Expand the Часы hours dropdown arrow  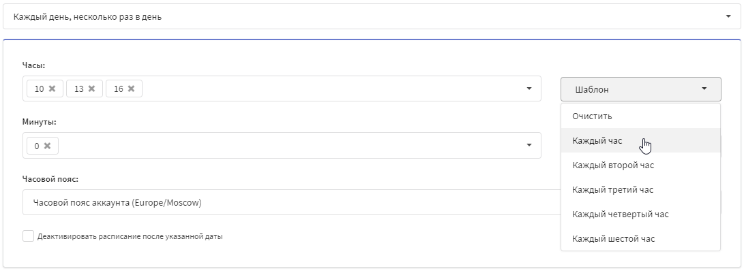coord(529,89)
